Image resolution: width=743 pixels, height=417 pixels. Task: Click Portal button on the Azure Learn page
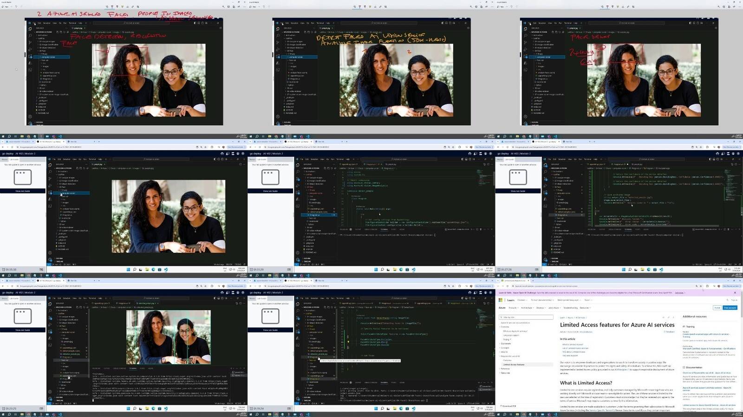(x=717, y=308)
